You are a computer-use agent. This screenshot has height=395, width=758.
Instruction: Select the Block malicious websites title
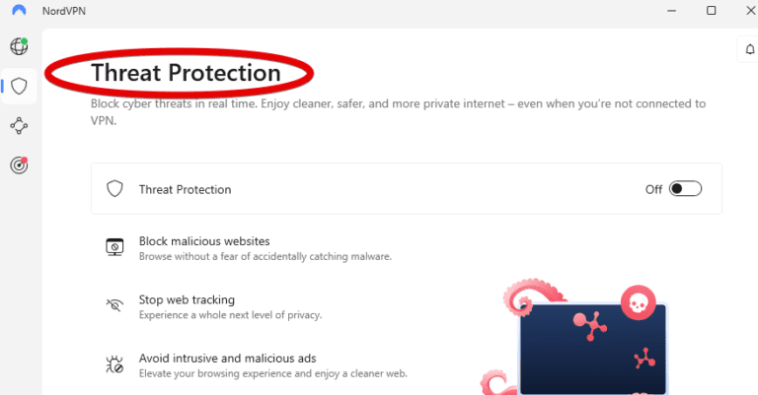(x=204, y=241)
